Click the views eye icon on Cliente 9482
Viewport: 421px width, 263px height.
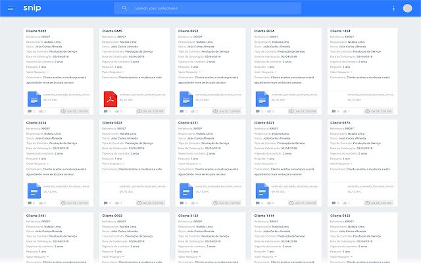coord(41,111)
